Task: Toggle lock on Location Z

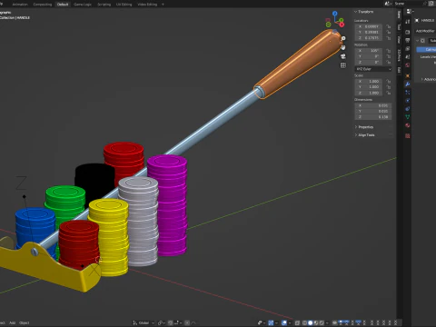Action: [389, 38]
